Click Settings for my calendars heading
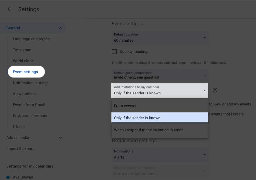This screenshot has height=180, width=256. [30, 166]
